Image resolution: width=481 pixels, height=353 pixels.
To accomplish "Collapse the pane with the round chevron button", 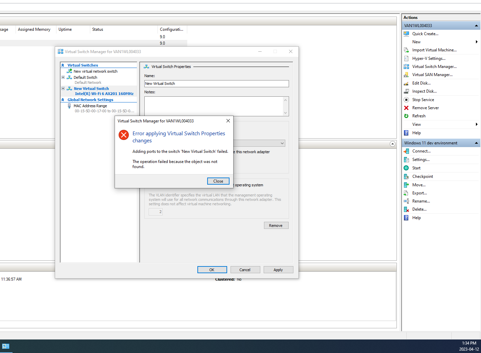I will pos(392,144).
